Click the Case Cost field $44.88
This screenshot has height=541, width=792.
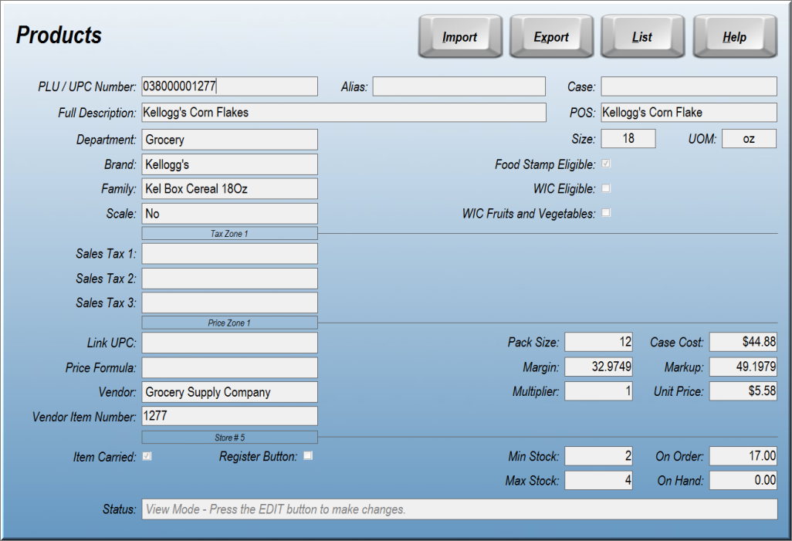coord(743,342)
